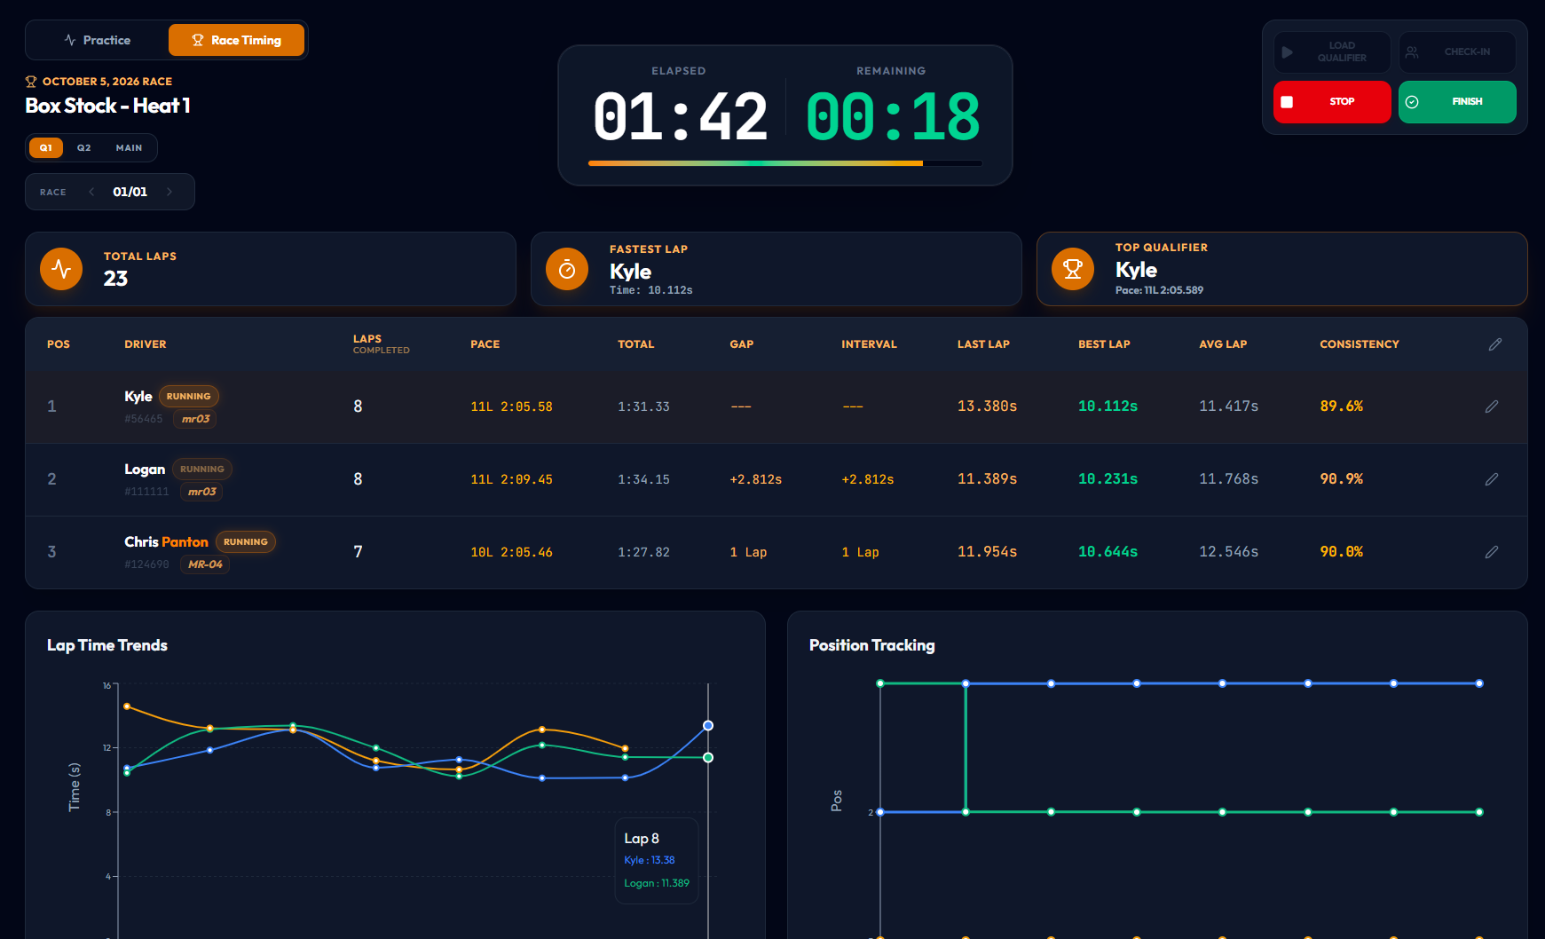Click Kyle's lap 8 point on trend chart
This screenshot has width=1545, height=939.
pyautogui.click(x=708, y=726)
